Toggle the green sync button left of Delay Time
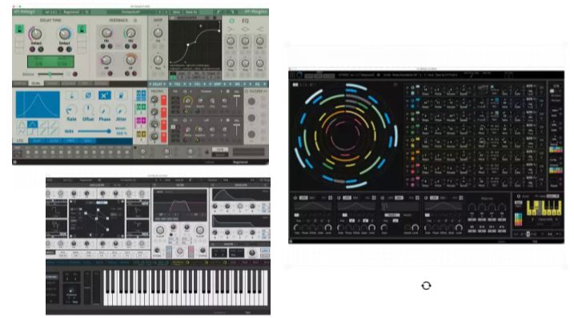 19,30
